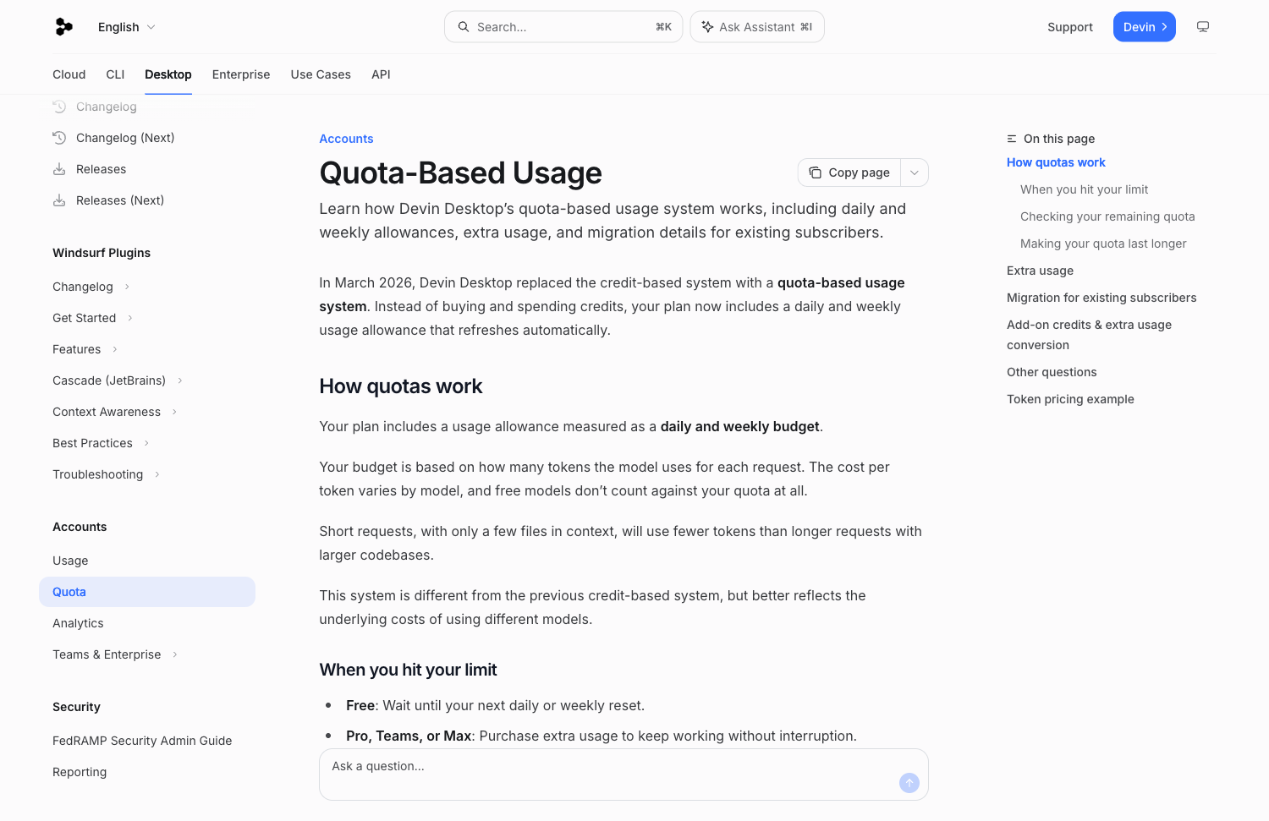Screen dimensions: 1269x821
Task: Open the Copy page options dropdown arrow
Action: point(915,172)
